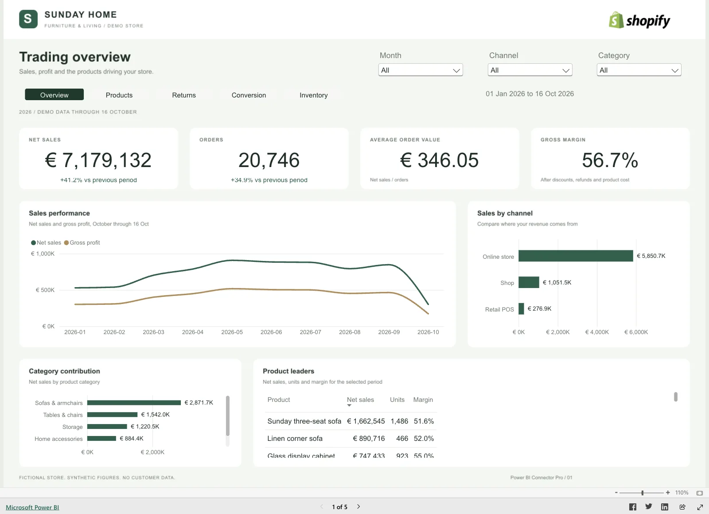Click the Margin column header
709x514 pixels.
click(x=423, y=400)
